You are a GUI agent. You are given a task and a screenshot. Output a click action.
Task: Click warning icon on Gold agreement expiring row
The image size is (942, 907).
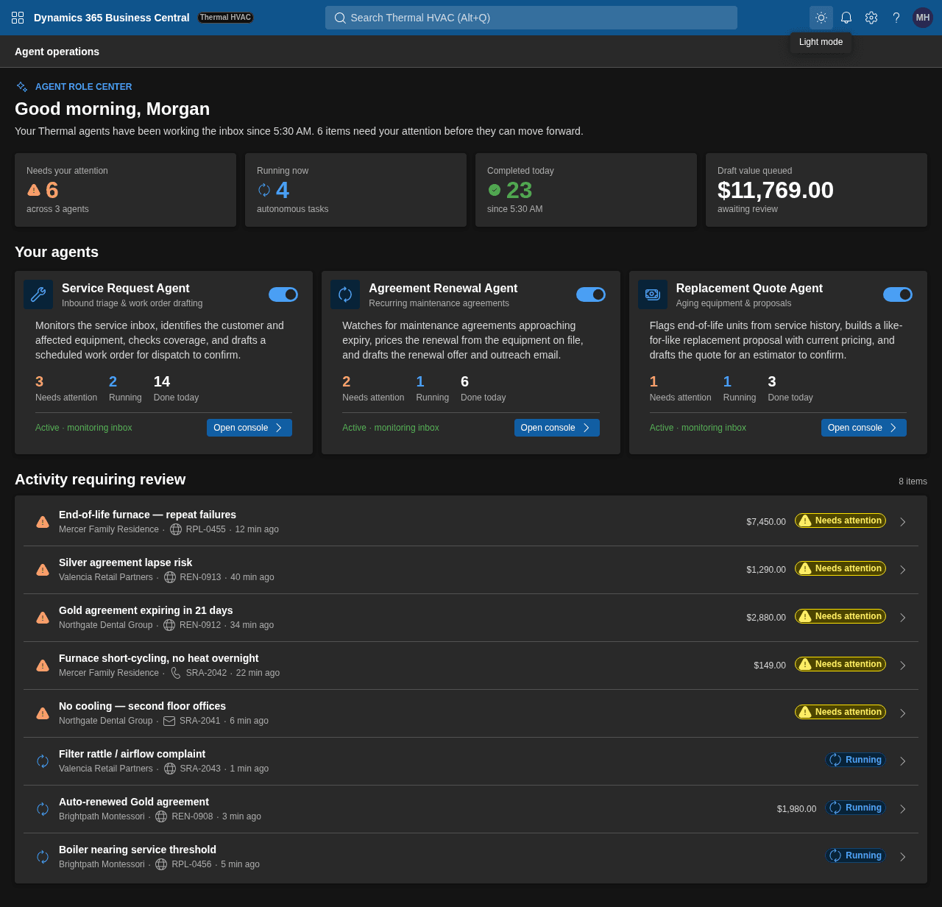click(43, 618)
